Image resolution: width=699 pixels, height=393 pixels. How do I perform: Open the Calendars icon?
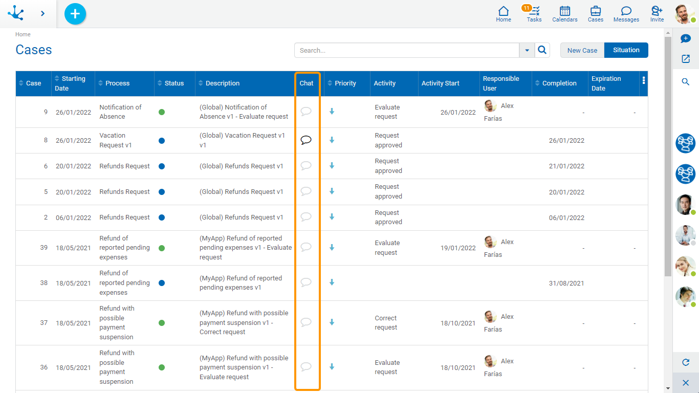coord(565,14)
